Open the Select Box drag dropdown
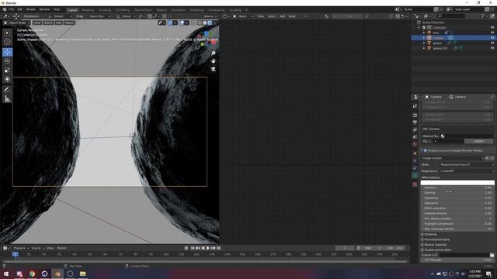 point(99,16)
